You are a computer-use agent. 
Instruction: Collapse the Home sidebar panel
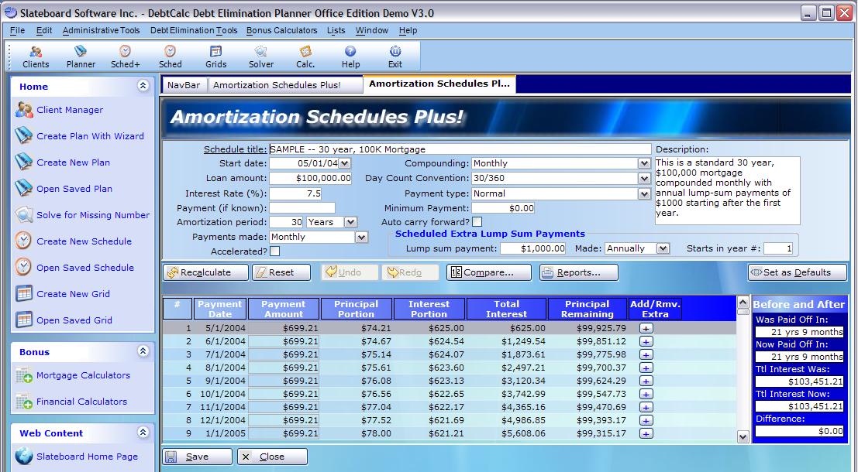(x=143, y=86)
